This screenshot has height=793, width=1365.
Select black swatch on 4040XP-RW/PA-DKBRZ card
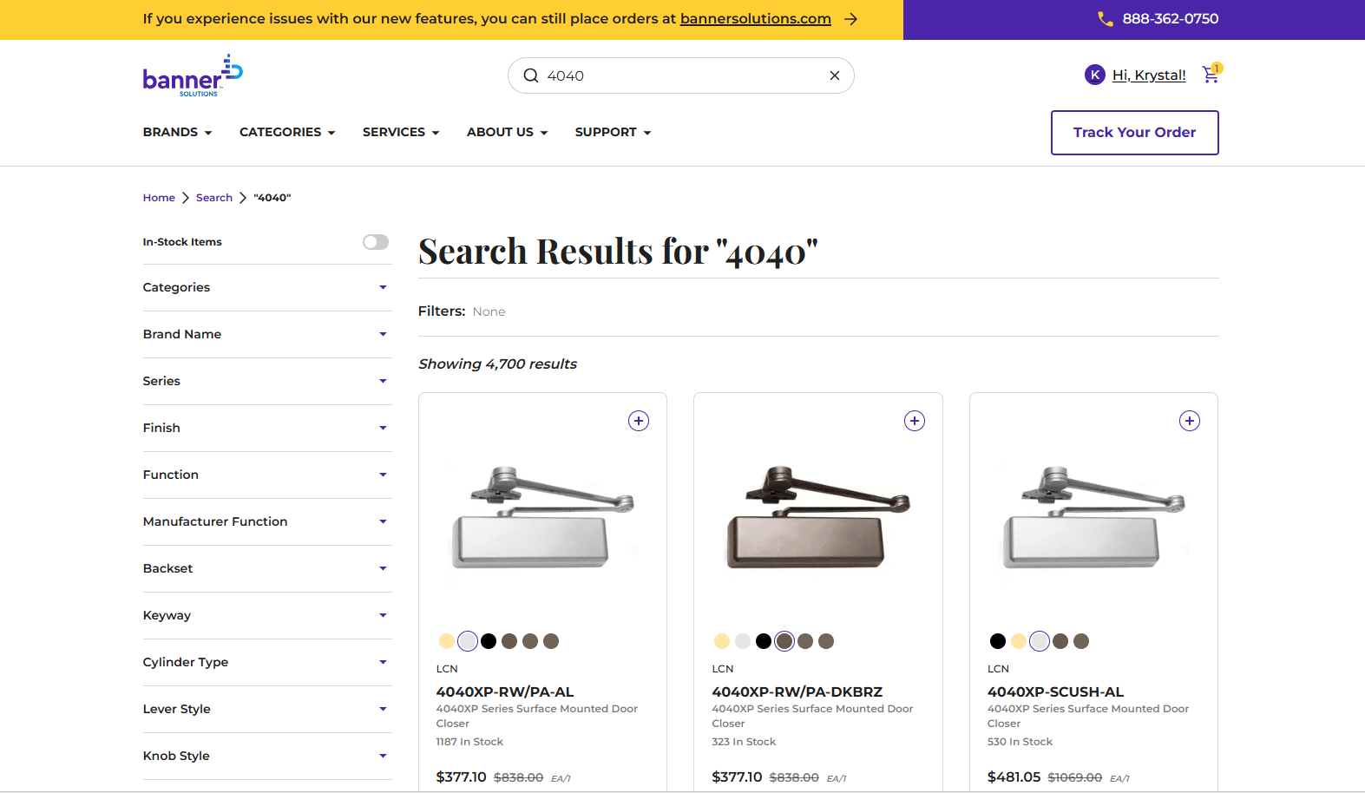pos(764,641)
